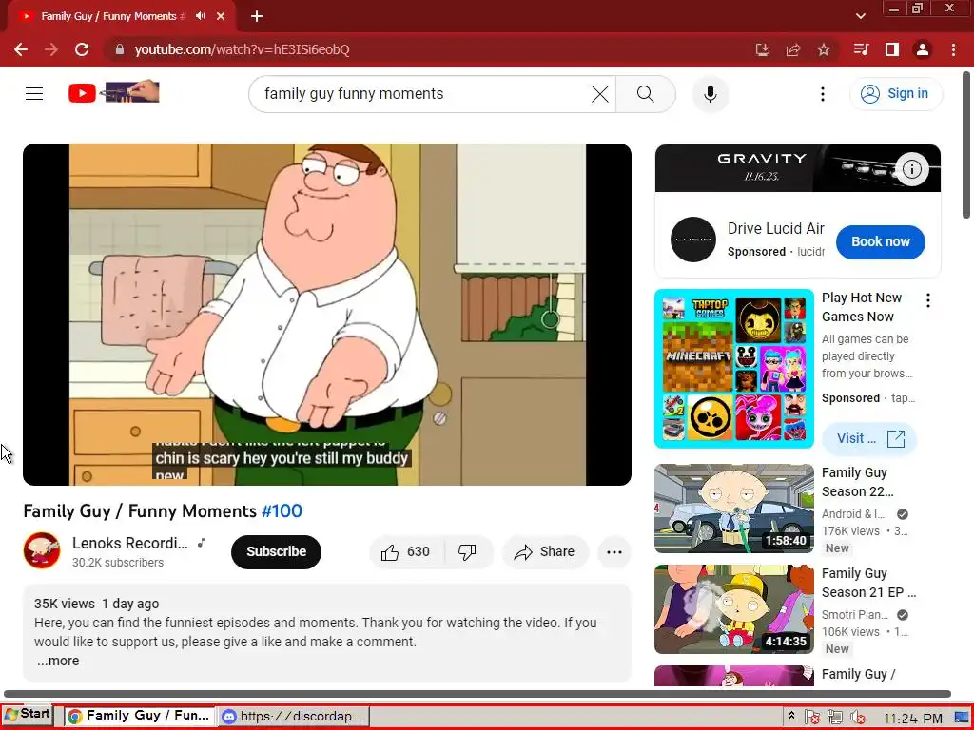974x730 pixels.
Task: Switch to the Family Guy taskbar item
Action: (139, 716)
